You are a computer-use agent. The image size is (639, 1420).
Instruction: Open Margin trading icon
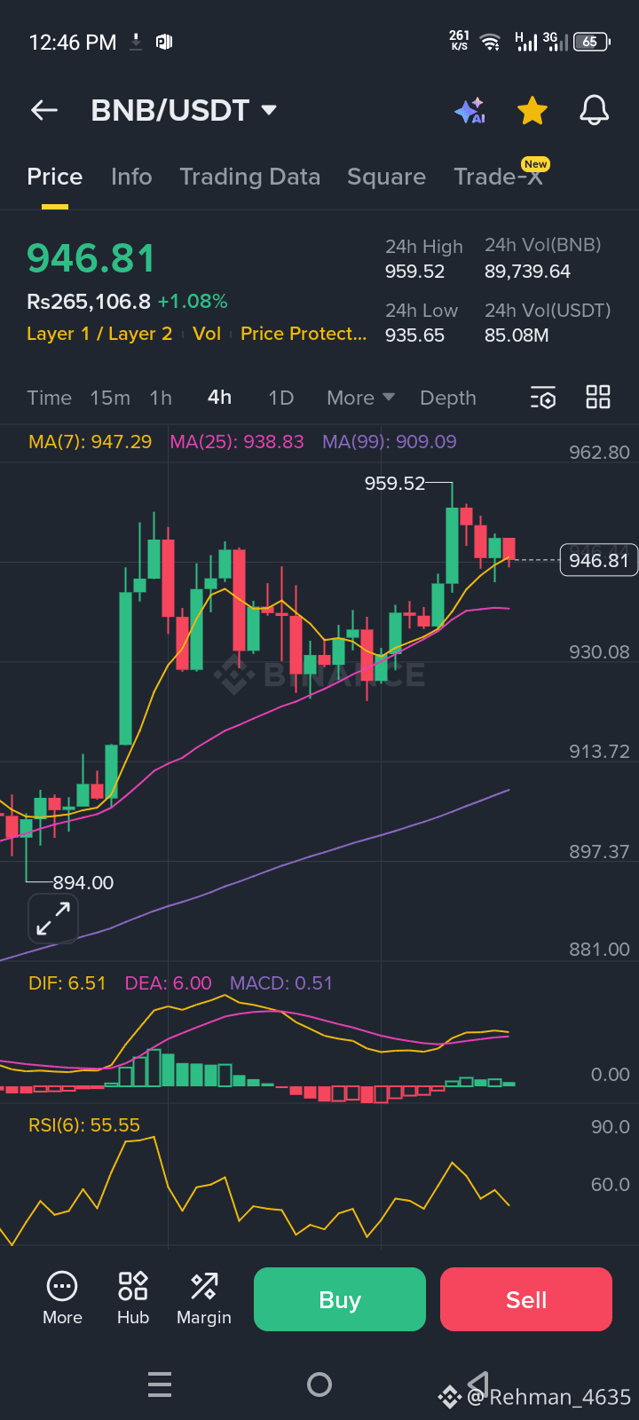click(x=204, y=1298)
